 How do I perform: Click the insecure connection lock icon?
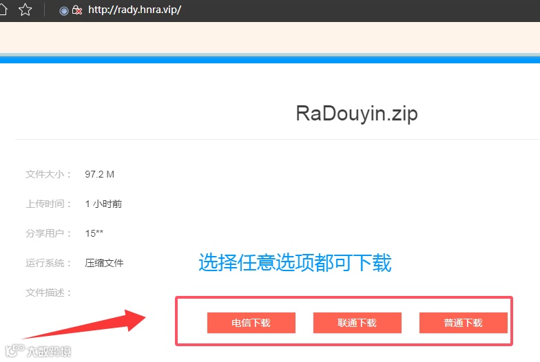click(77, 10)
